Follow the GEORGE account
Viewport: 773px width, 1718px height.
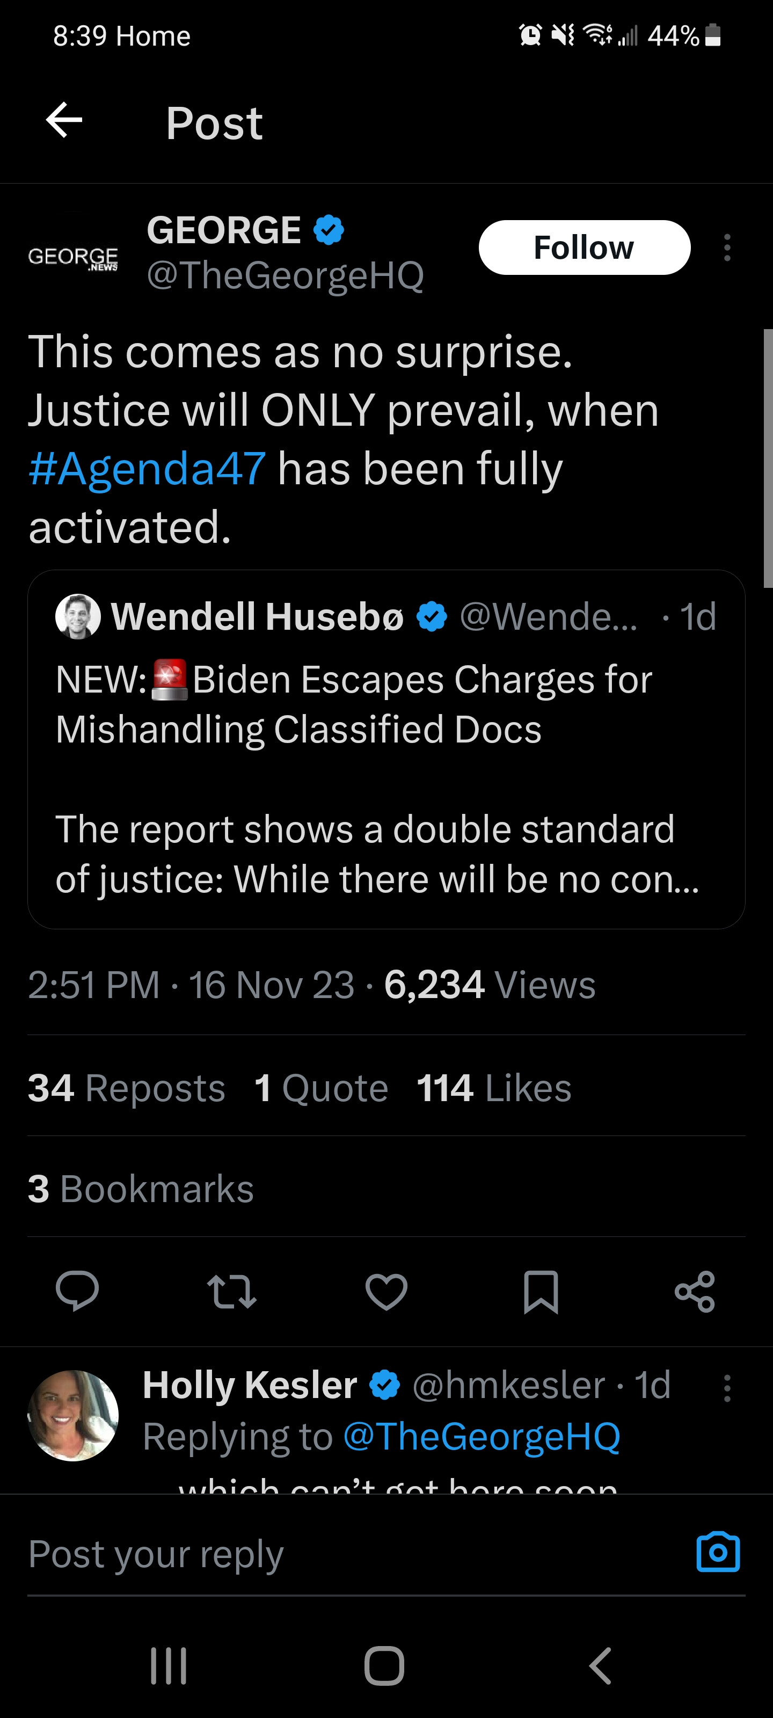tap(584, 247)
